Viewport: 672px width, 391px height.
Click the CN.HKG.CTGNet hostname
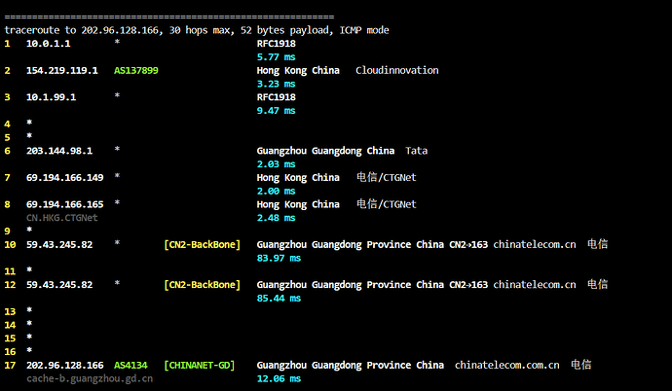[61, 218]
